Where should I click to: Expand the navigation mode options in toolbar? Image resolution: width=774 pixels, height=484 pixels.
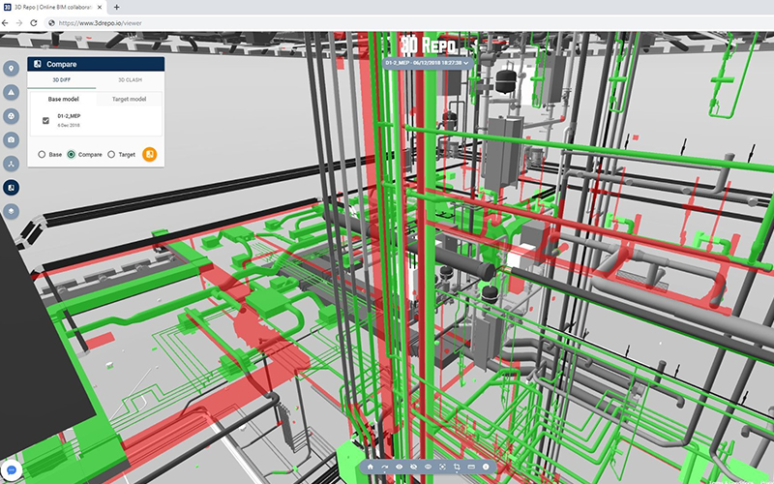[384, 467]
